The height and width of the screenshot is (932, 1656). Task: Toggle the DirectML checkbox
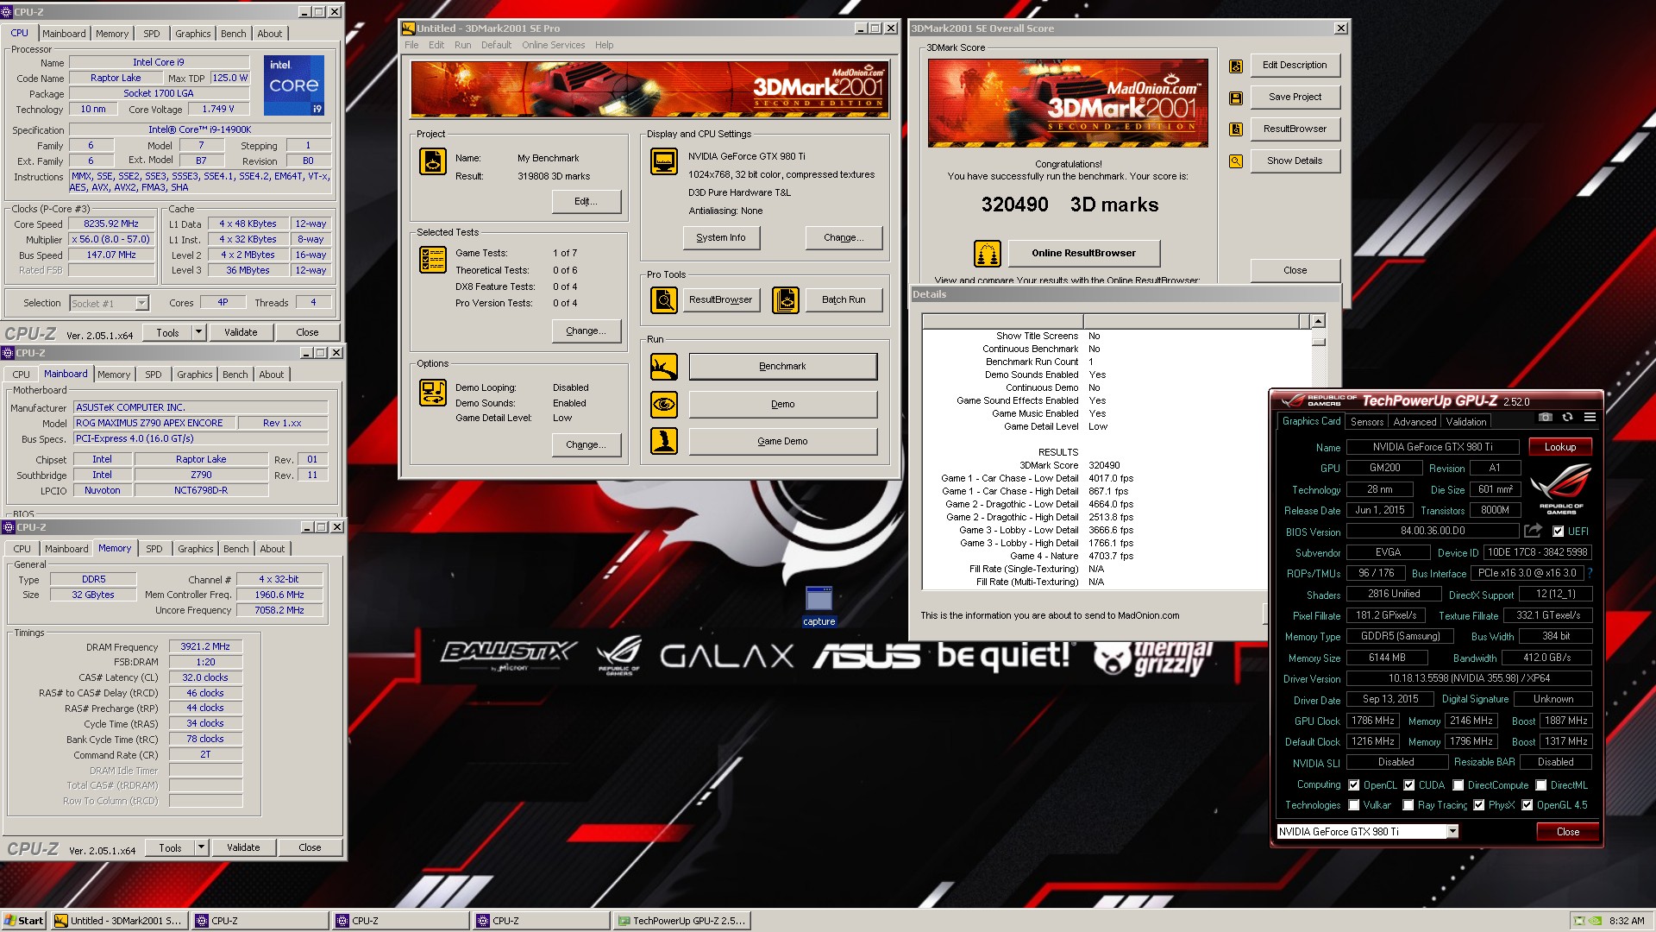point(1540,785)
